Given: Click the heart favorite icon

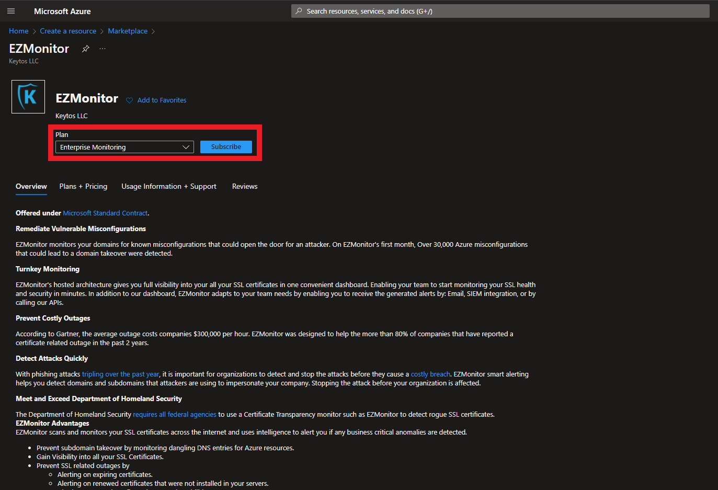Looking at the screenshot, I should (130, 100).
